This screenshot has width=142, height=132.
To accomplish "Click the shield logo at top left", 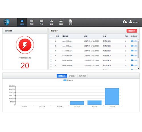I will (x=7, y=22).
